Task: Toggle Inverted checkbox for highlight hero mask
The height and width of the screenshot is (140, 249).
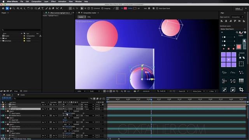Action: pyautogui.click(x=73, y=131)
